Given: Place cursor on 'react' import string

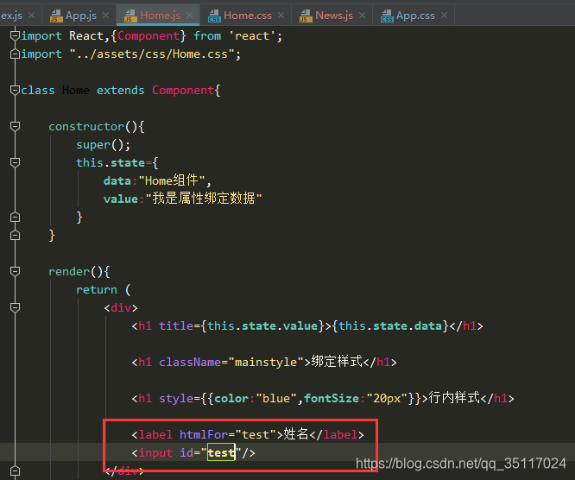Looking at the screenshot, I should coord(252,36).
